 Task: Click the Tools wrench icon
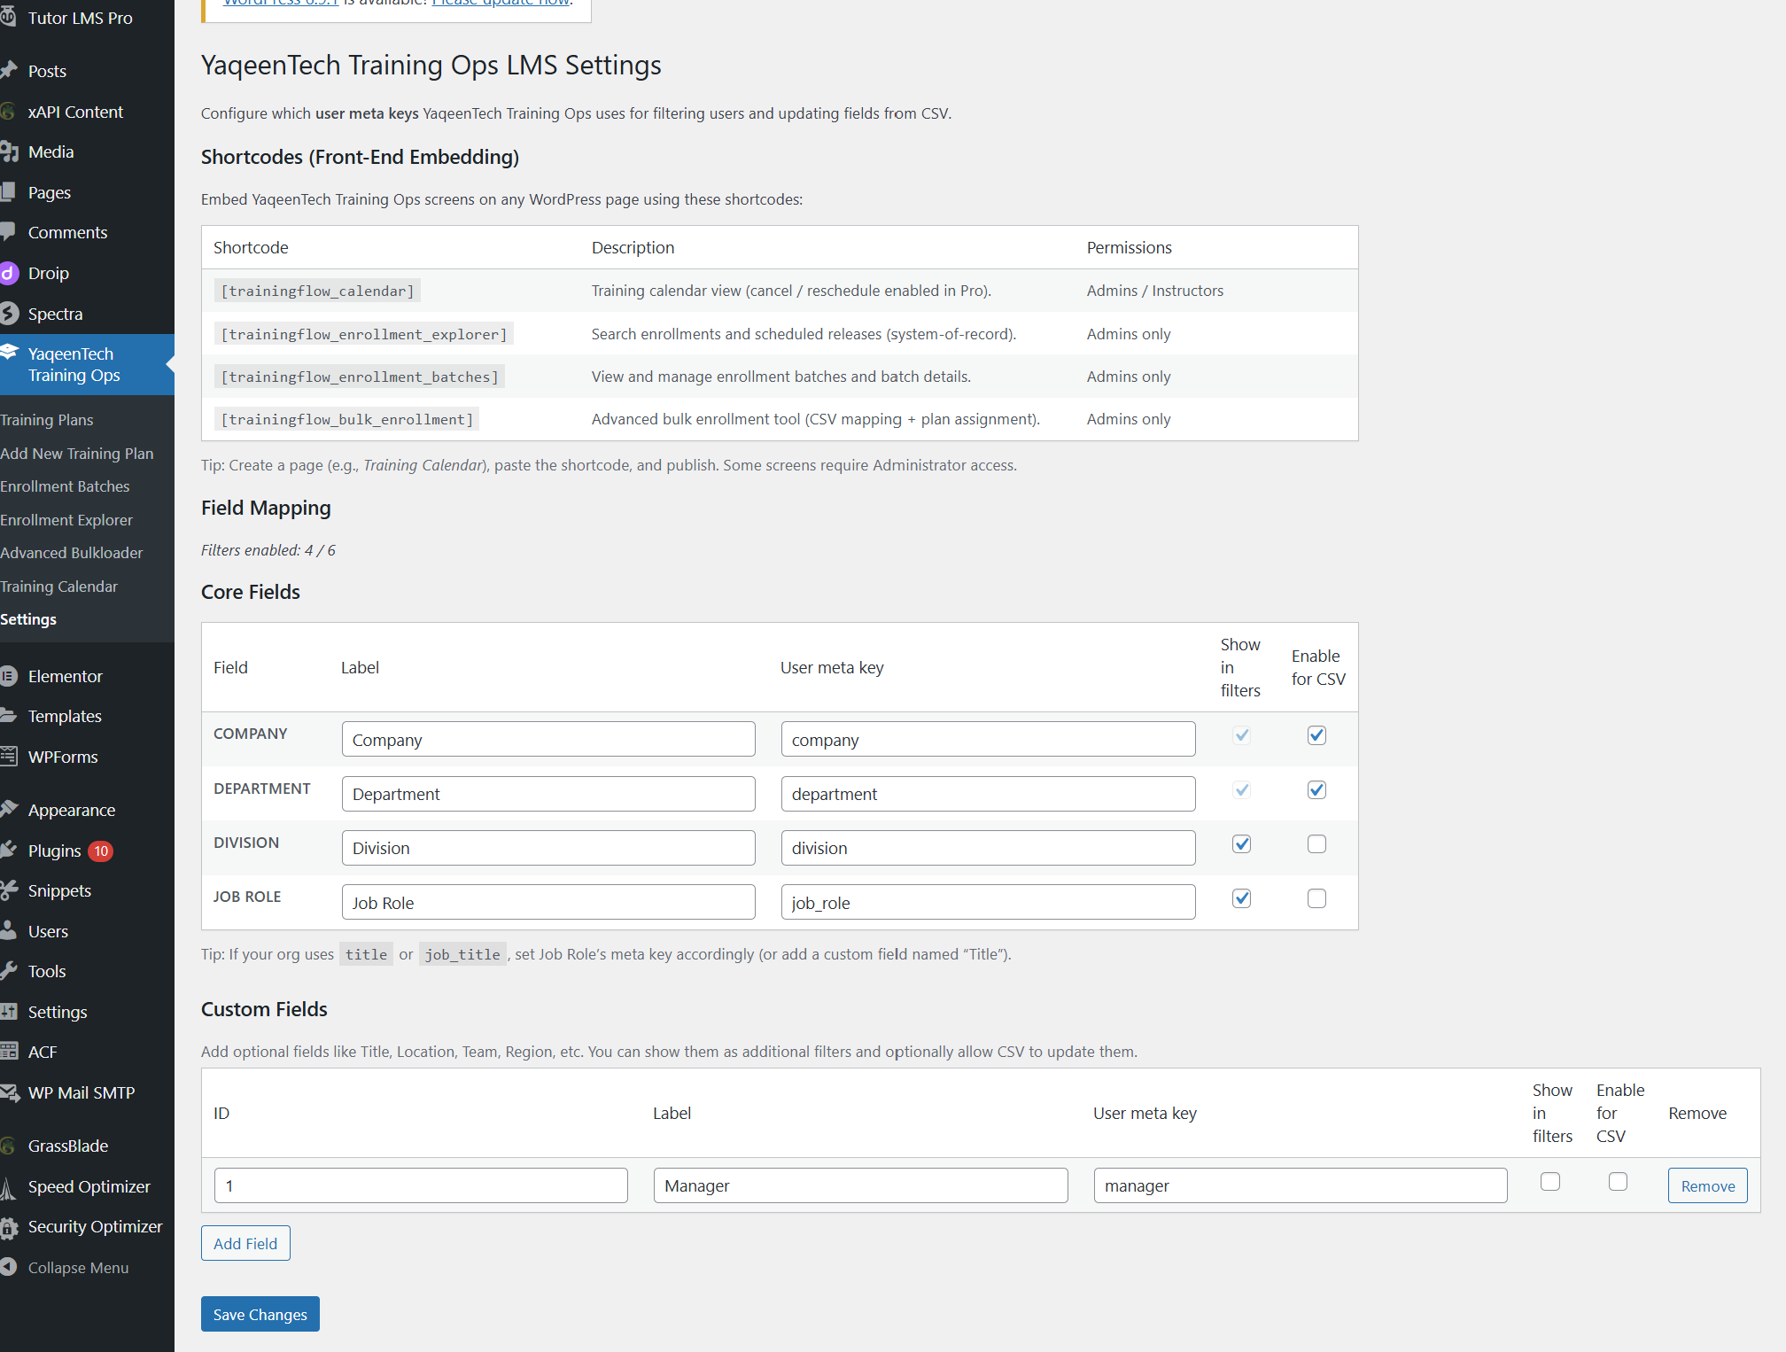[9, 971]
